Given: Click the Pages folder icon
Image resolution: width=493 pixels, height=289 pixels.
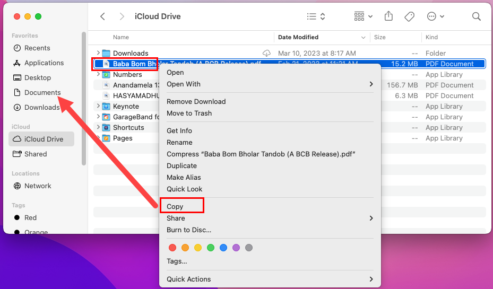Looking at the screenshot, I should [106, 138].
